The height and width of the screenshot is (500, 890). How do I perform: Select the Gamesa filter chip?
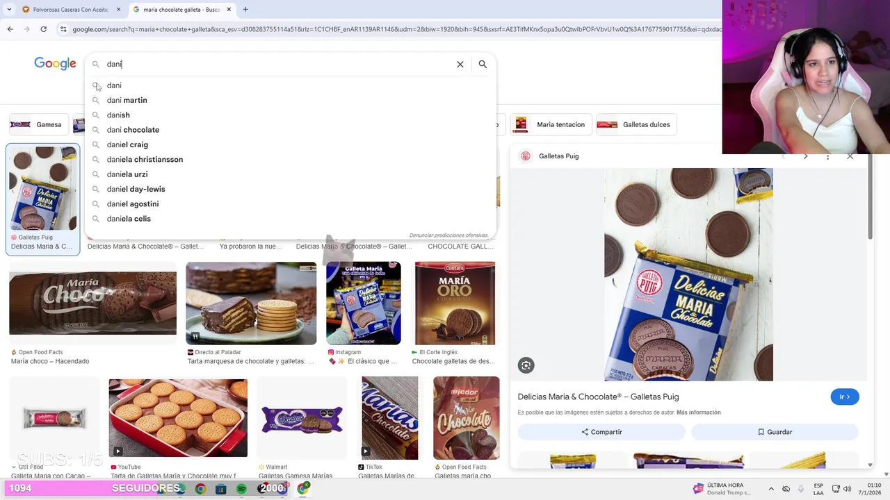[38, 124]
